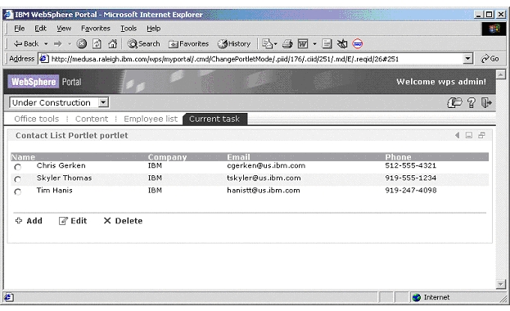Select the Skyler Thomas radio button
Image resolution: width=510 pixels, height=311 pixels.
pyautogui.click(x=18, y=179)
